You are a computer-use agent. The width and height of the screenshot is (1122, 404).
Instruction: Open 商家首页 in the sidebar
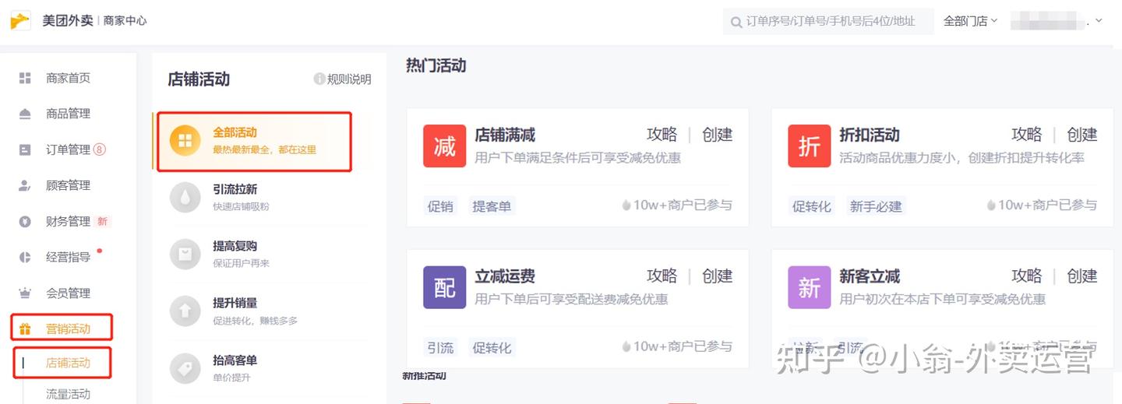coord(69,78)
